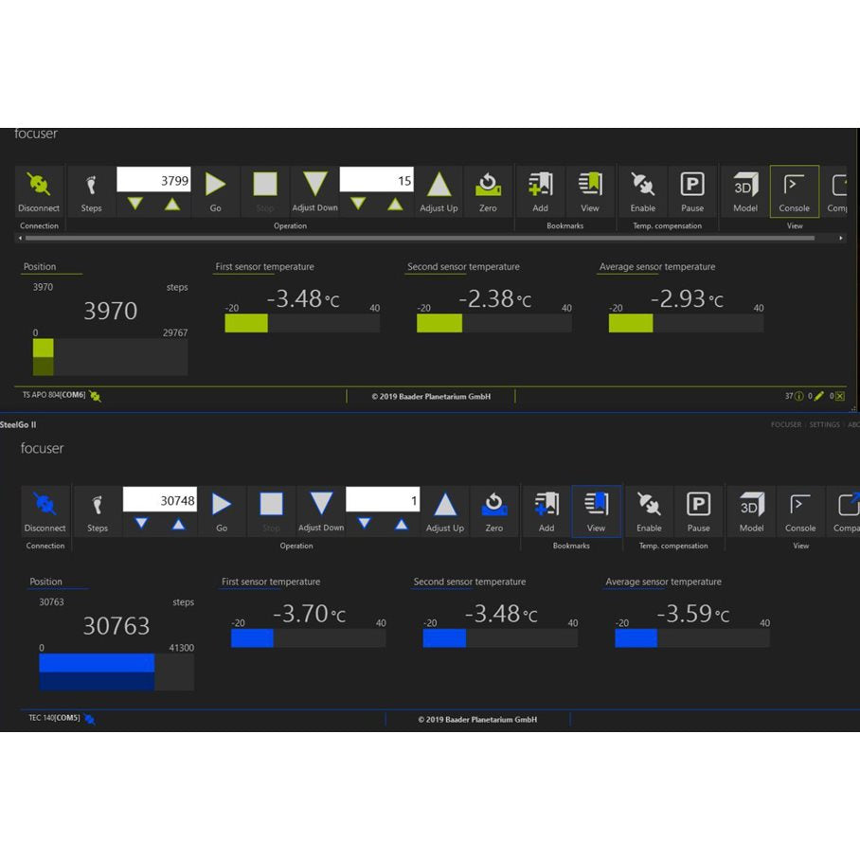This screenshot has height=860, width=860.
Task: Add a bookmark in the blue focuser window
Action: (x=546, y=511)
